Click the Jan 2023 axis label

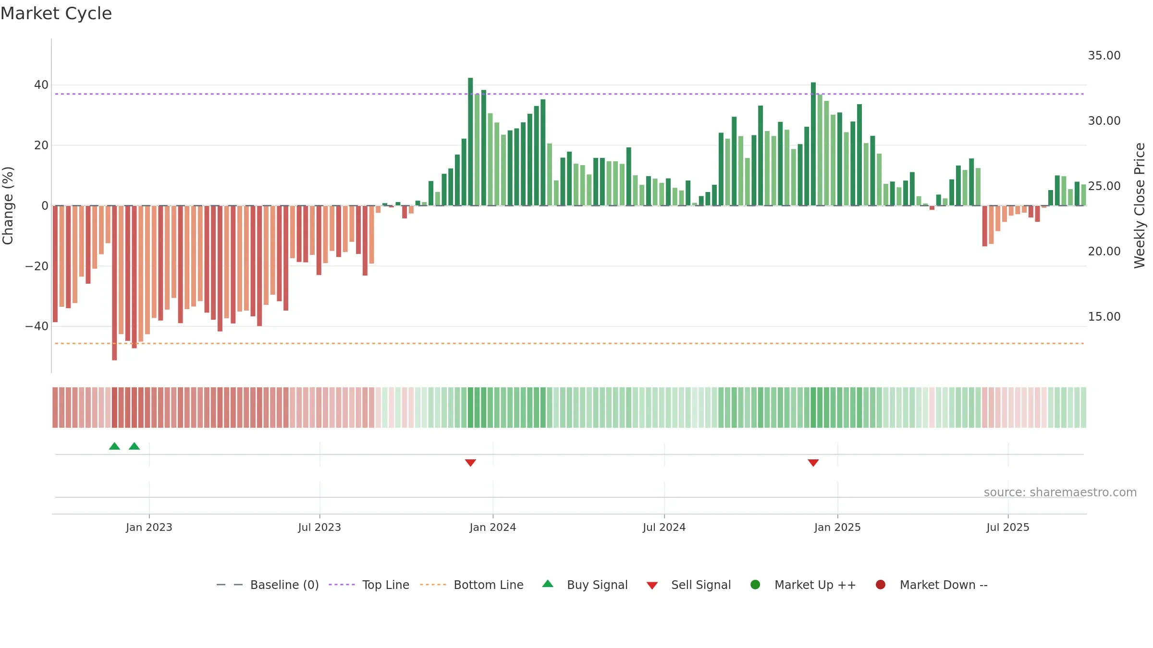[149, 527]
